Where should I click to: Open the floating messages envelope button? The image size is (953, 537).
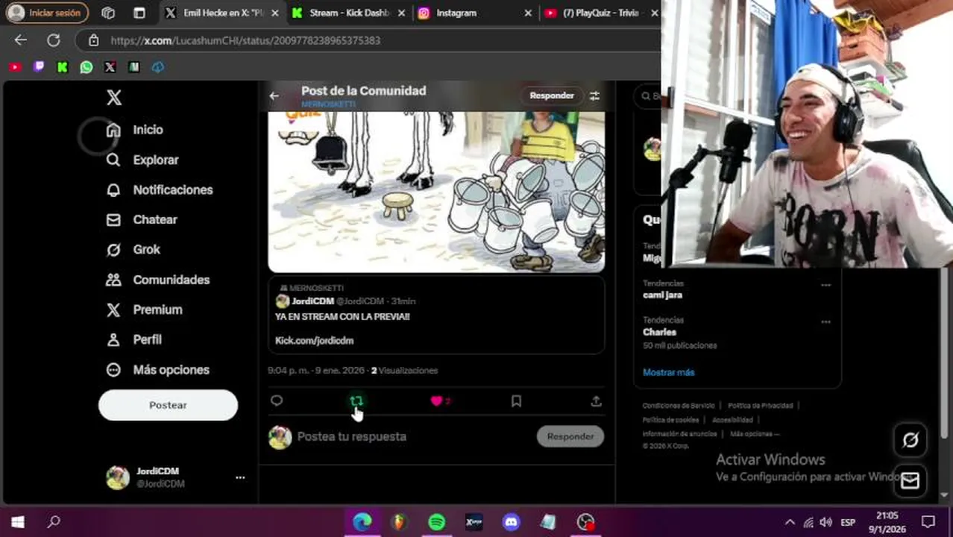point(910,481)
